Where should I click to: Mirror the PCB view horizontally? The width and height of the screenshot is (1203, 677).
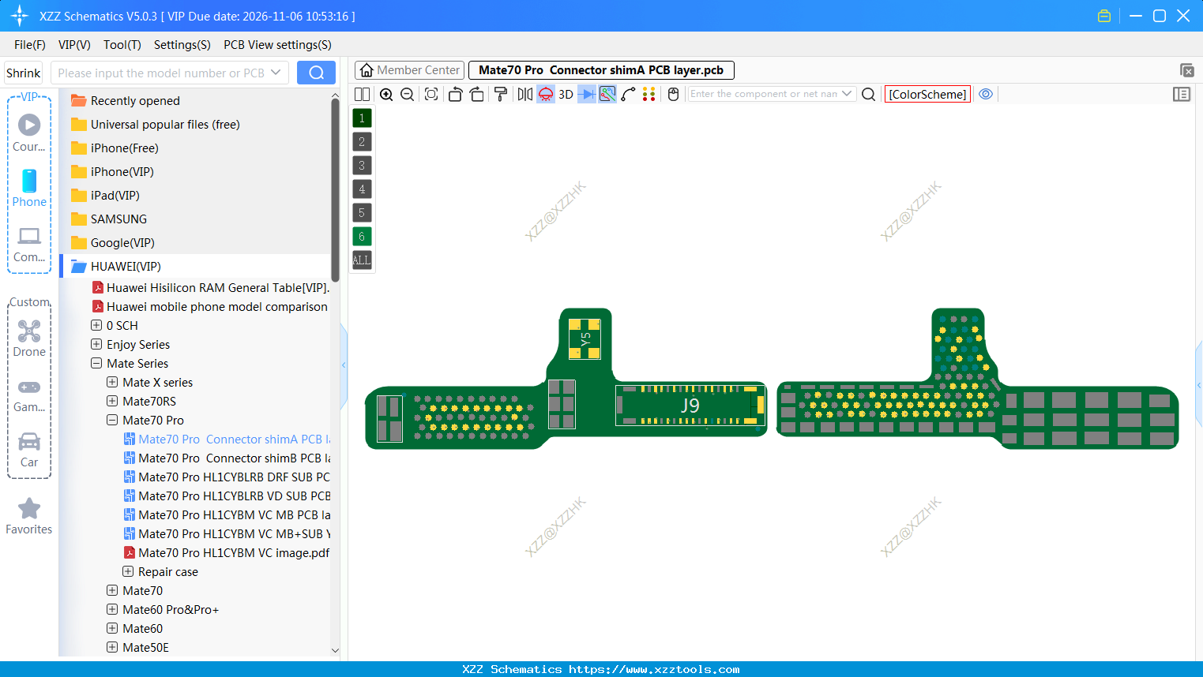[x=525, y=95]
